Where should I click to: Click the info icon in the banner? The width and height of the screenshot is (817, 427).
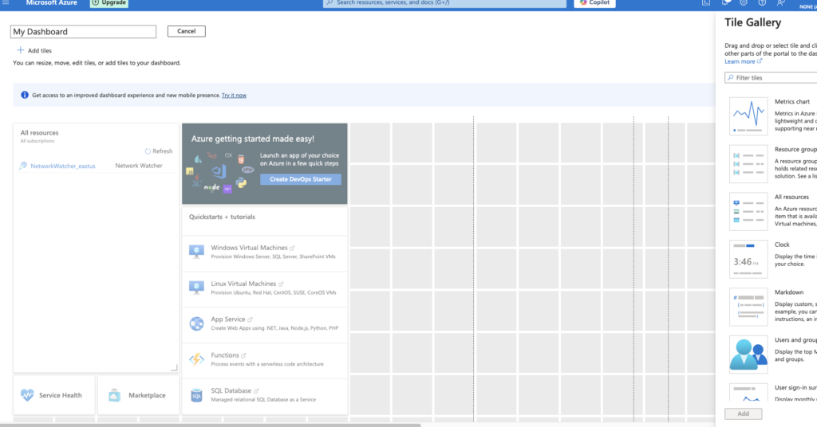click(25, 95)
